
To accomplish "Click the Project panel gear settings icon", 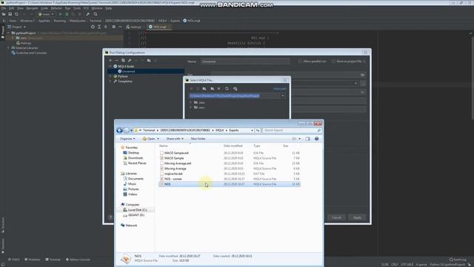I will pos(113,27).
